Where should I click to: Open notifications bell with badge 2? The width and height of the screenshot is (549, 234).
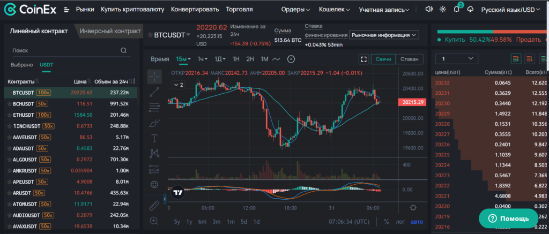click(457, 9)
